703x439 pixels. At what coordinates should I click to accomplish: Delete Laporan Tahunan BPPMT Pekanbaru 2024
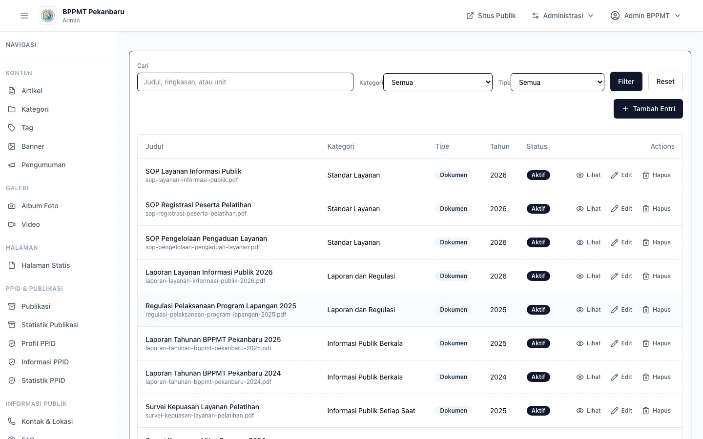(x=657, y=377)
